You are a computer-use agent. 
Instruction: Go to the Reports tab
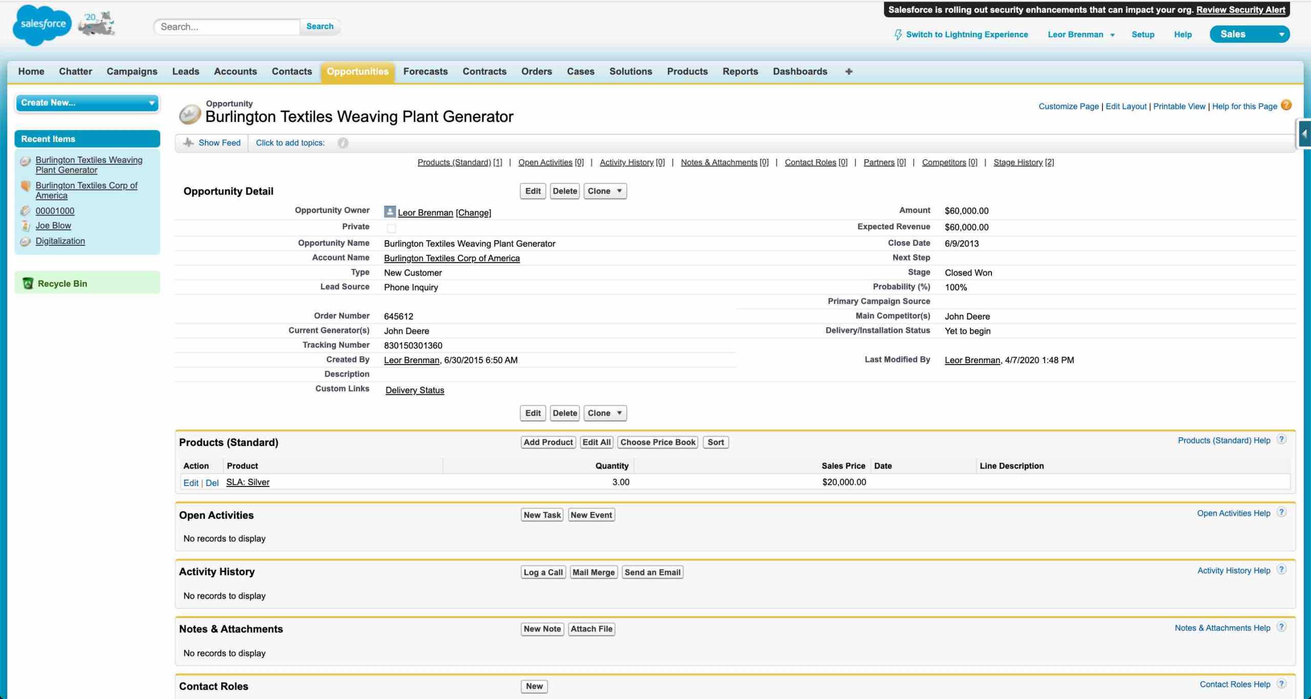click(740, 72)
